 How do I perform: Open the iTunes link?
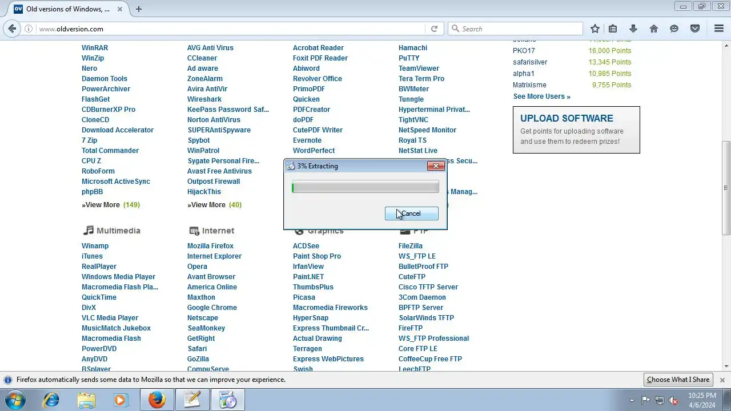[92, 256]
